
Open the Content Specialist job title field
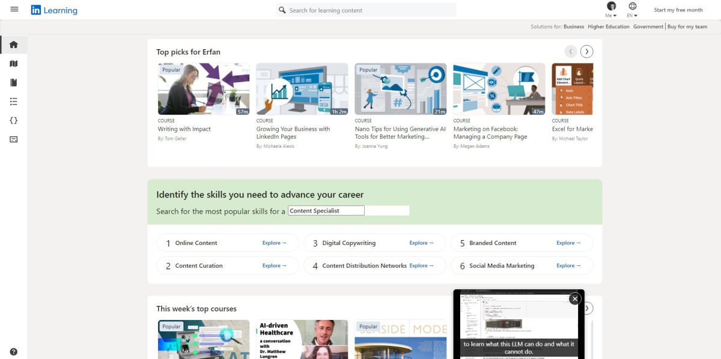[326, 211]
